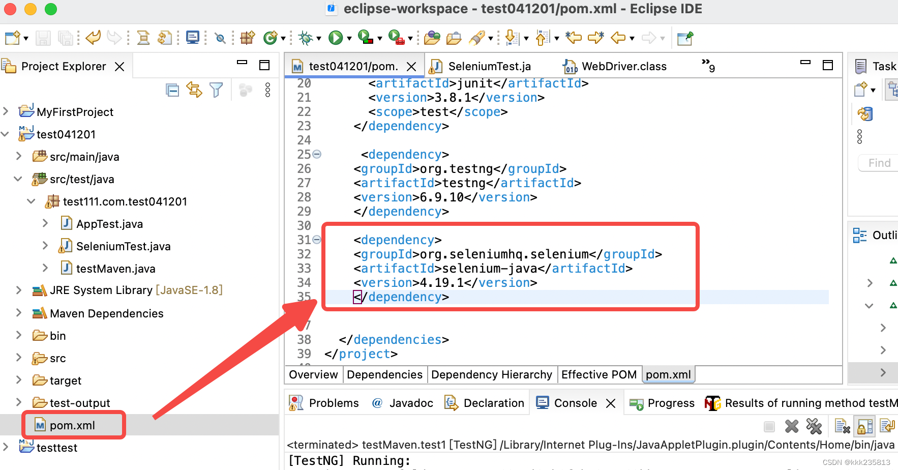Click the Back navigation yellow arrow in the toolbar

point(618,38)
